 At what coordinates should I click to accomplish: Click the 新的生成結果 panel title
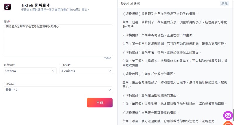[x=130, y=4]
